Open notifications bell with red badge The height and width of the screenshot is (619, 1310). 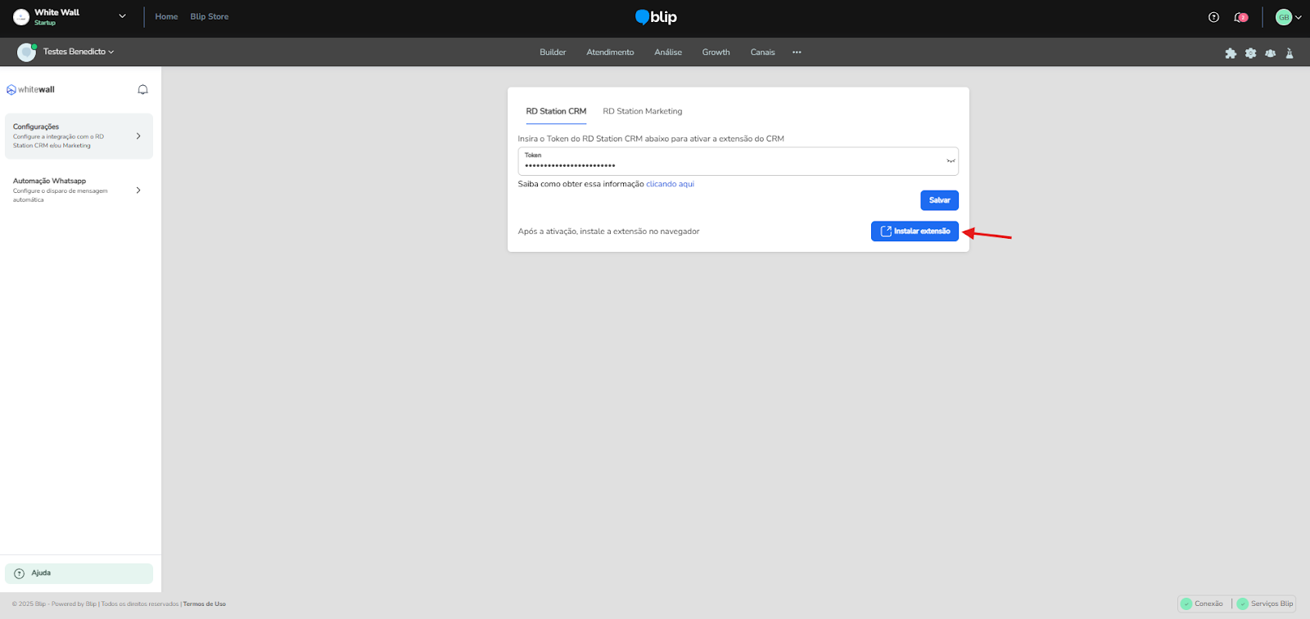tap(1240, 17)
